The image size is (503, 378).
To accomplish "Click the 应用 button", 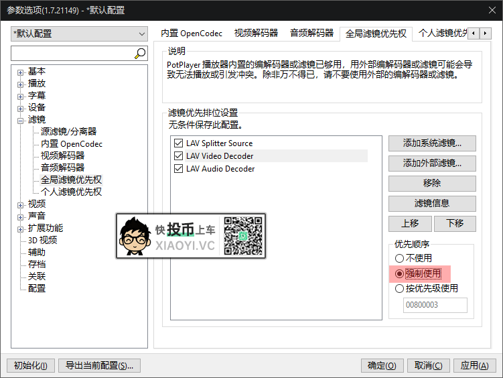I will pos(475,365).
